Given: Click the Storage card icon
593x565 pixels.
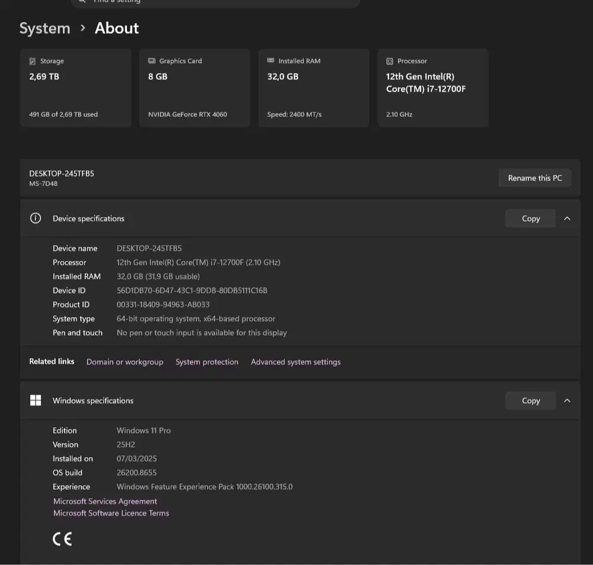Looking at the screenshot, I should coord(33,61).
